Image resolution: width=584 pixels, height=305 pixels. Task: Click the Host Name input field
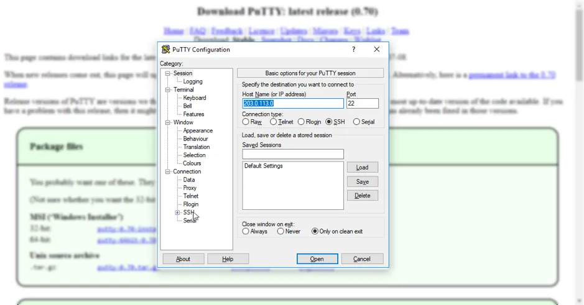(293, 103)
